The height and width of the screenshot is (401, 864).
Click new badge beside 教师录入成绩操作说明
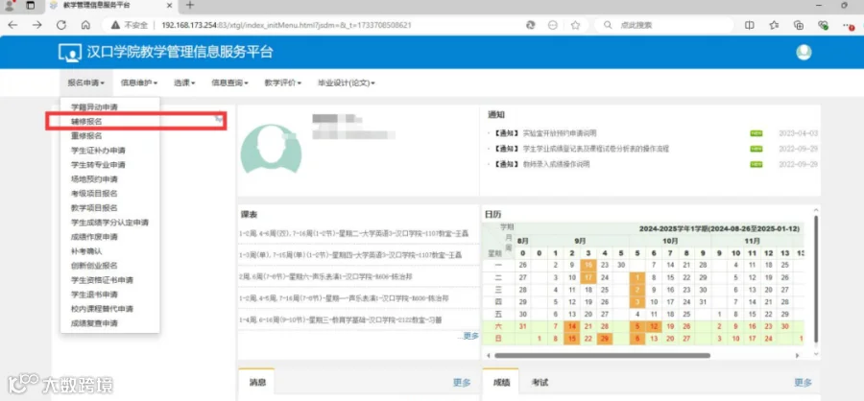(756, 164)
